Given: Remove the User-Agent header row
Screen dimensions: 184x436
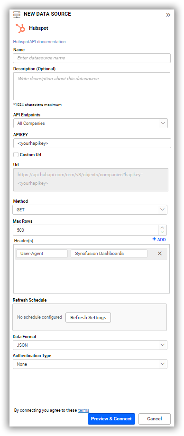Looking at the screenshot, I should (160, 254).
